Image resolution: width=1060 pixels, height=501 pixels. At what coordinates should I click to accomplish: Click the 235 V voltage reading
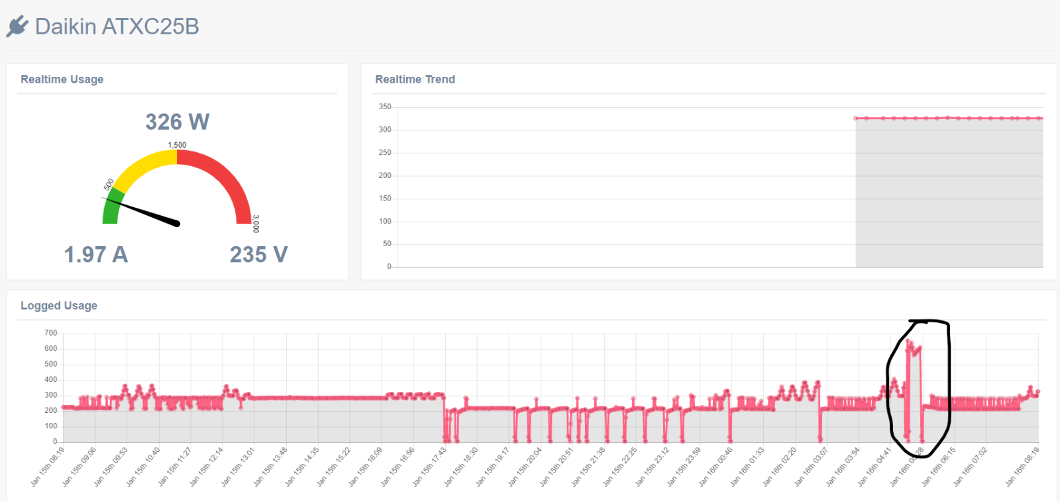pyautogui.click(x=259, y=254)
